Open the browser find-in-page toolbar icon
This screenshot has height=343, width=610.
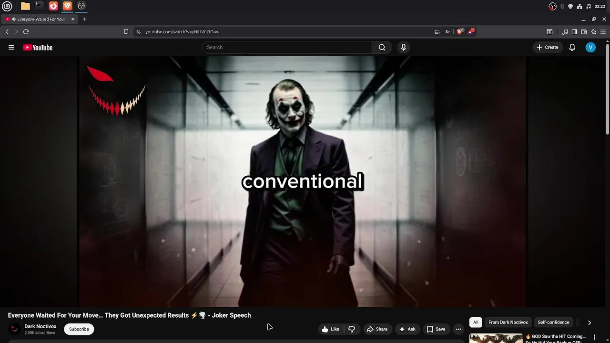coord(549,32)
